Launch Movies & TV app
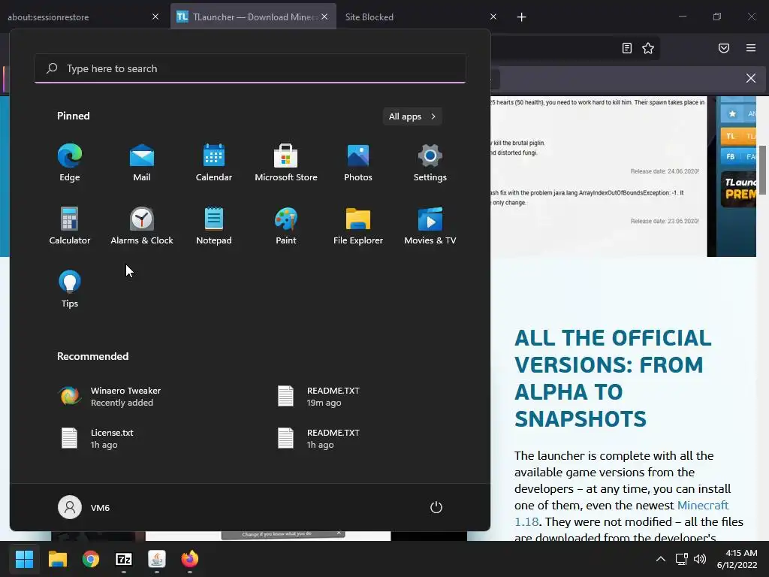Image resolution: width=769 pixels, height=577 pixels. point(430,226)
